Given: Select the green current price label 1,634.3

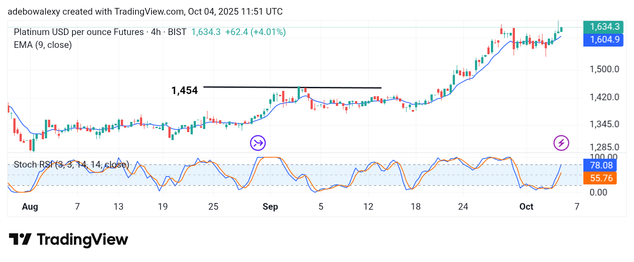Looking at the screenshot, I should [604, 27].
